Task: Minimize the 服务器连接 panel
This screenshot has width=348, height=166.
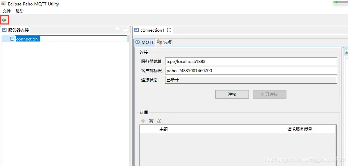Action: pyautogui.click(x=118, y=29)
